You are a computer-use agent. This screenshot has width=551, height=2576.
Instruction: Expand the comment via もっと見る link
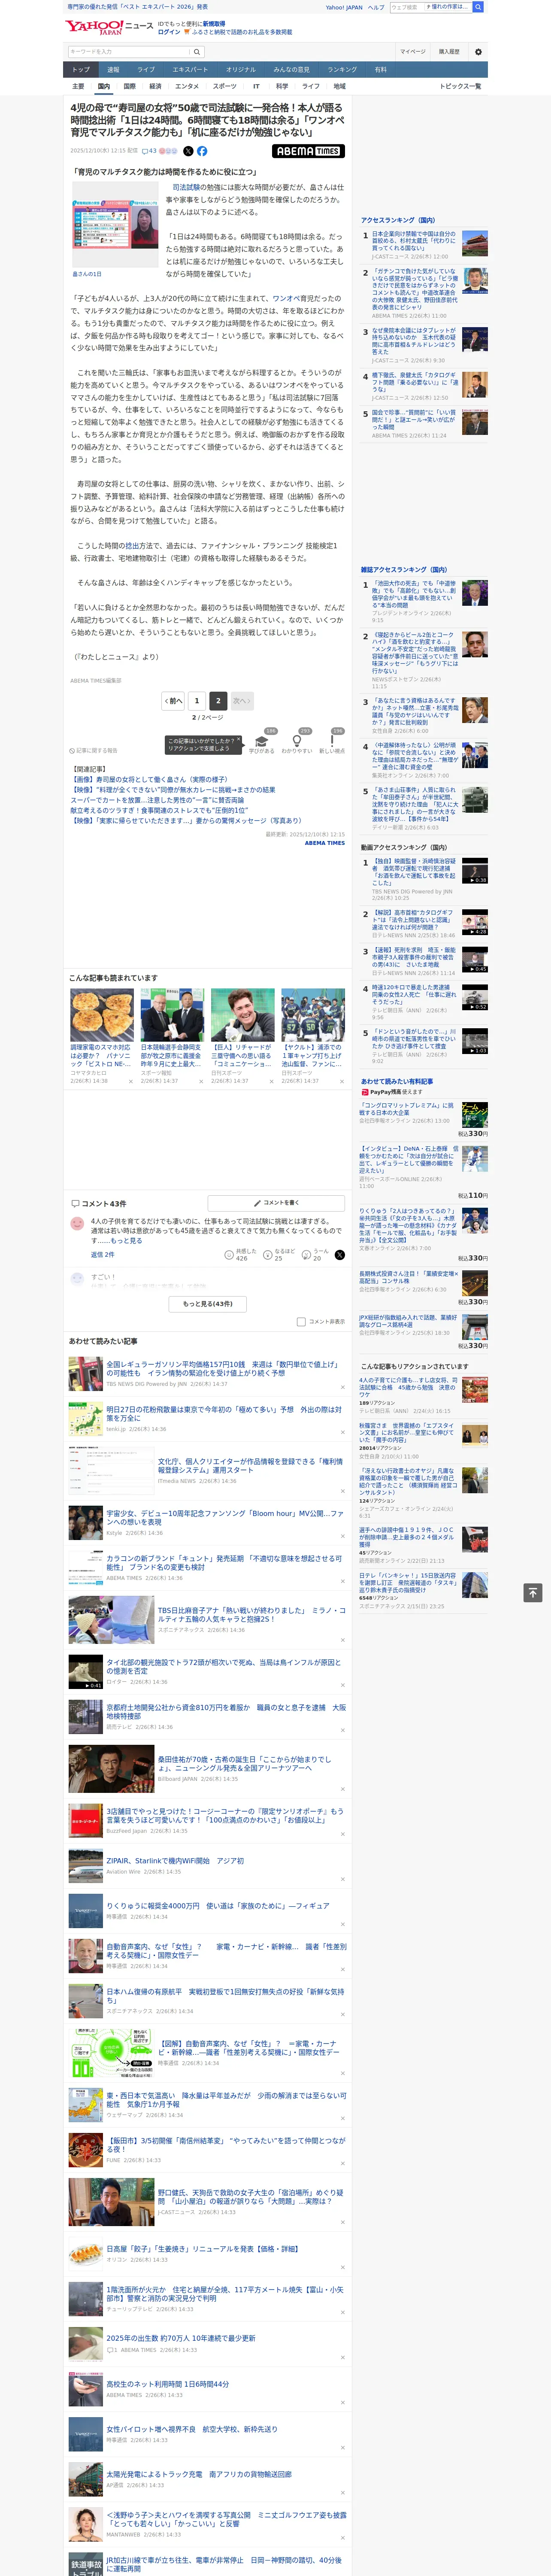[126, 1241]
